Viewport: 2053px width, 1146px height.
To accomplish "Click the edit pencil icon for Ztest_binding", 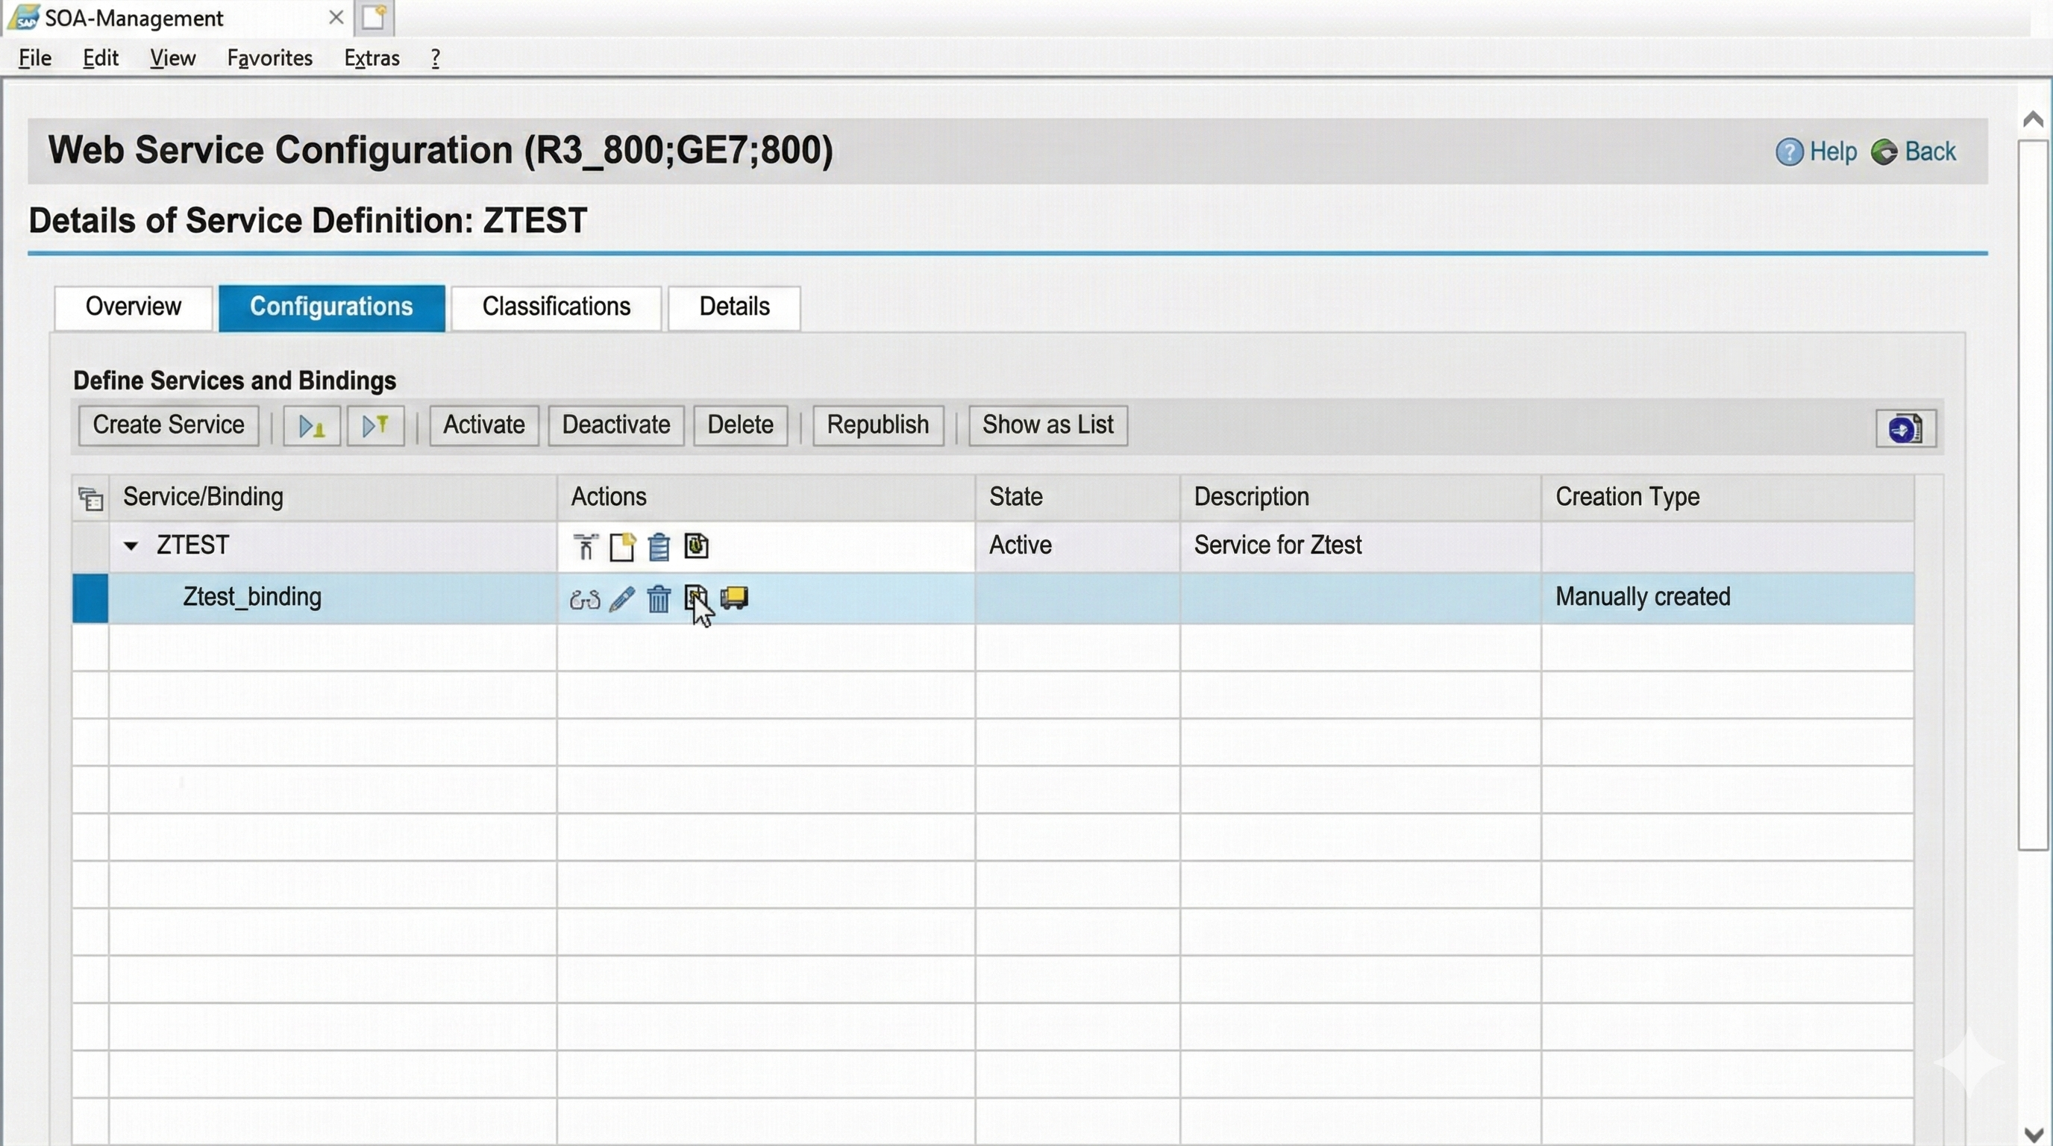I will coord(621,598).
